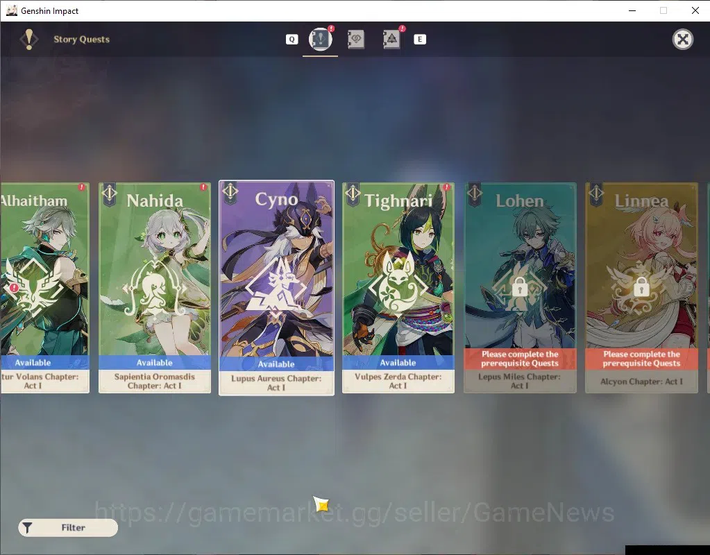710x555 pixels.
Task: Click the funnel icon in the Filter button
Action: [27, 528]
